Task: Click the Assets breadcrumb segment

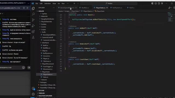Action: [x=61, y=11]
